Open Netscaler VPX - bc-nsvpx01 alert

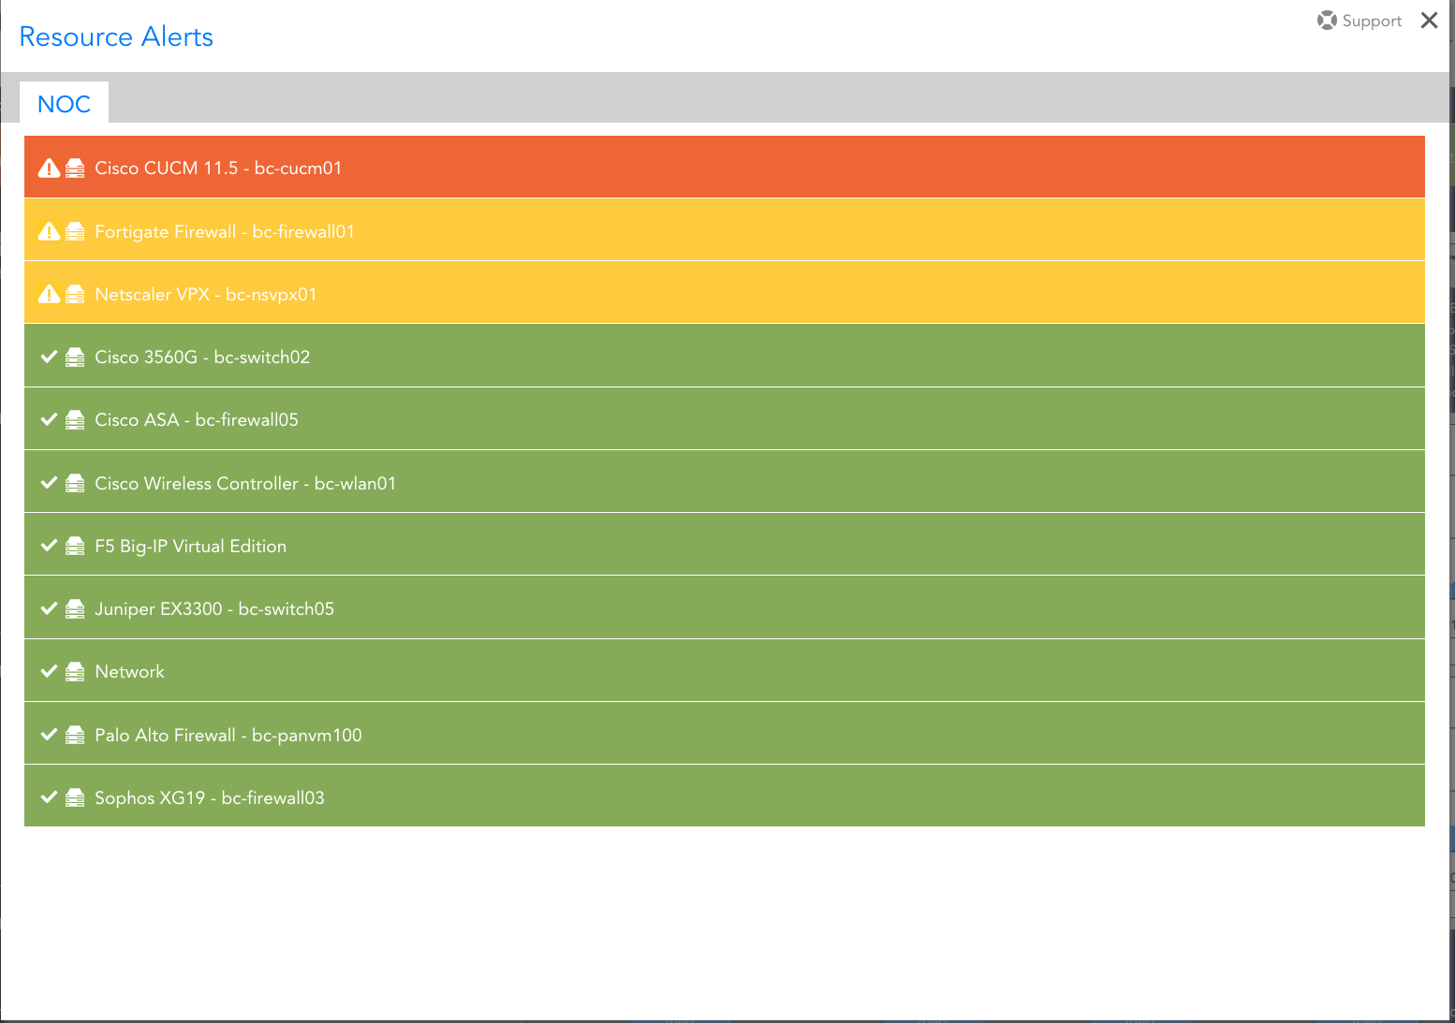pyautogui.click(x=725, y=292)
